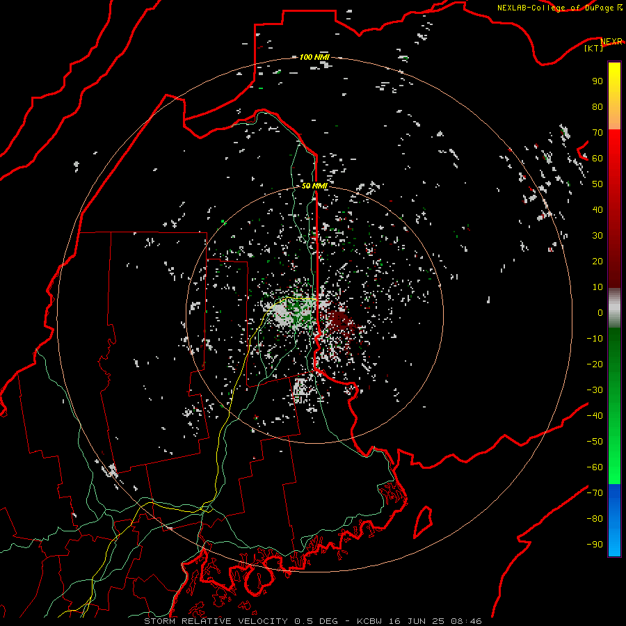Viewport: 626px width, 626px height.
Task: Click the -80 knot scale label
Action: tap(595, 519)
